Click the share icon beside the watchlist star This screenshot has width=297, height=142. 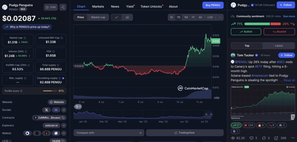pos(63,7)
